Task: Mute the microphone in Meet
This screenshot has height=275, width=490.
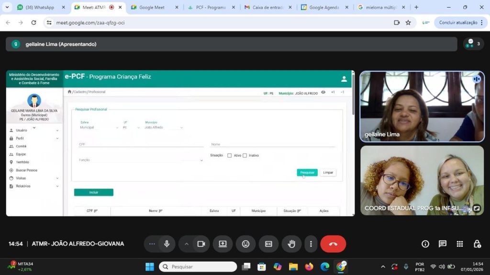Action: [x=167, y=244]
